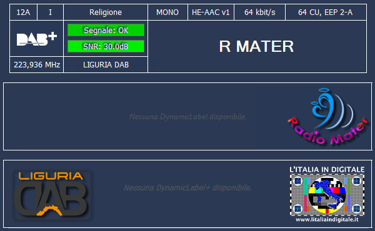Click the 64 CU, EEP 2-A cell

pos(326,12)
